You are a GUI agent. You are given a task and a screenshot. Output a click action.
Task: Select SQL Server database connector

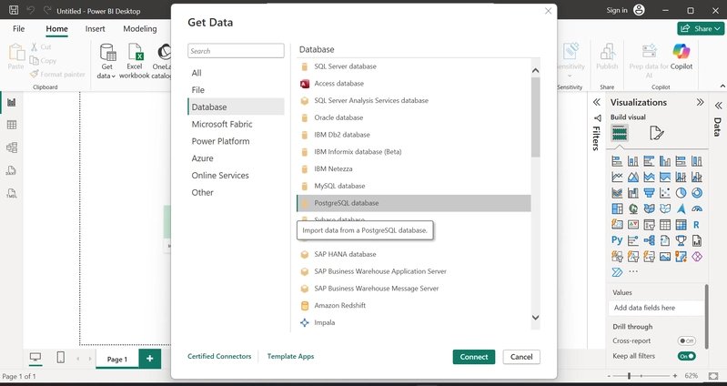[414, 66]
